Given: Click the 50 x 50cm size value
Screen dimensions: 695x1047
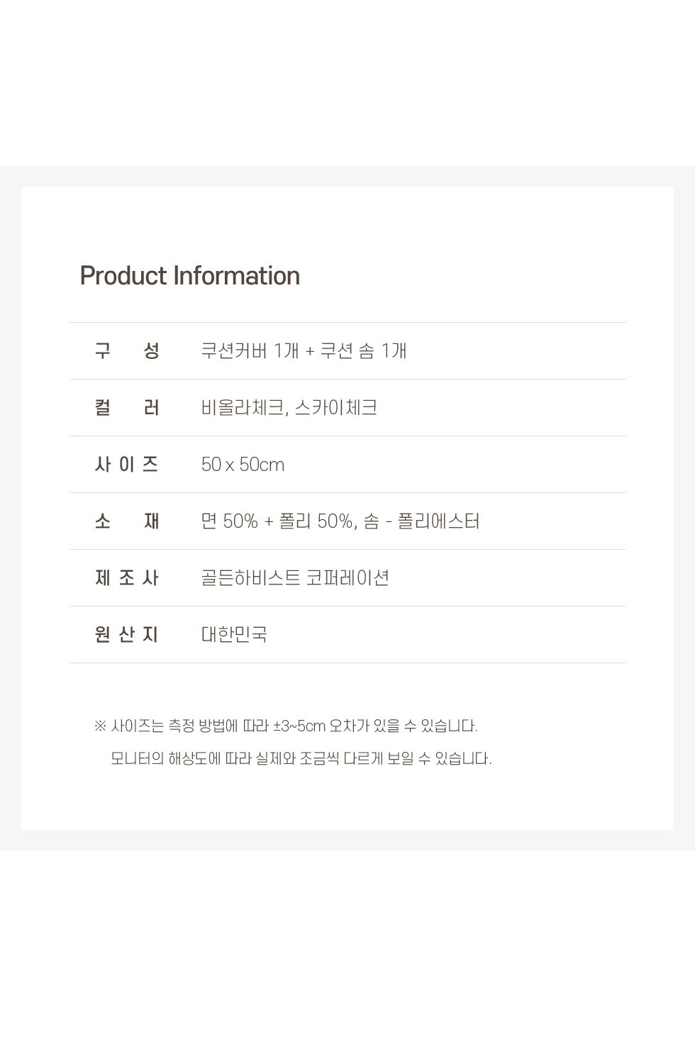Looking at the screenshot, I should click(243, 465).
